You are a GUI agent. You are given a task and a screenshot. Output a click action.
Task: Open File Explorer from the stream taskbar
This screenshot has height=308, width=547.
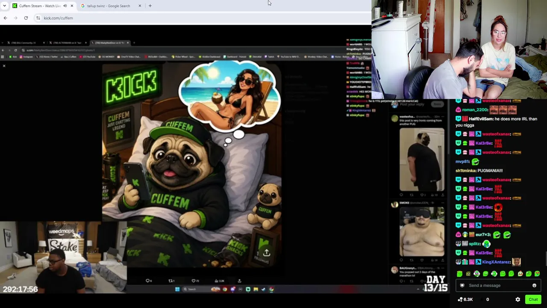[256, 289]
